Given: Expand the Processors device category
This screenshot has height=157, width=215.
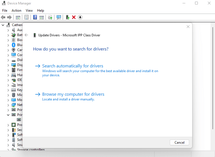Looking at the screenshot, I should pyautogui.click(x=8, y=125).
